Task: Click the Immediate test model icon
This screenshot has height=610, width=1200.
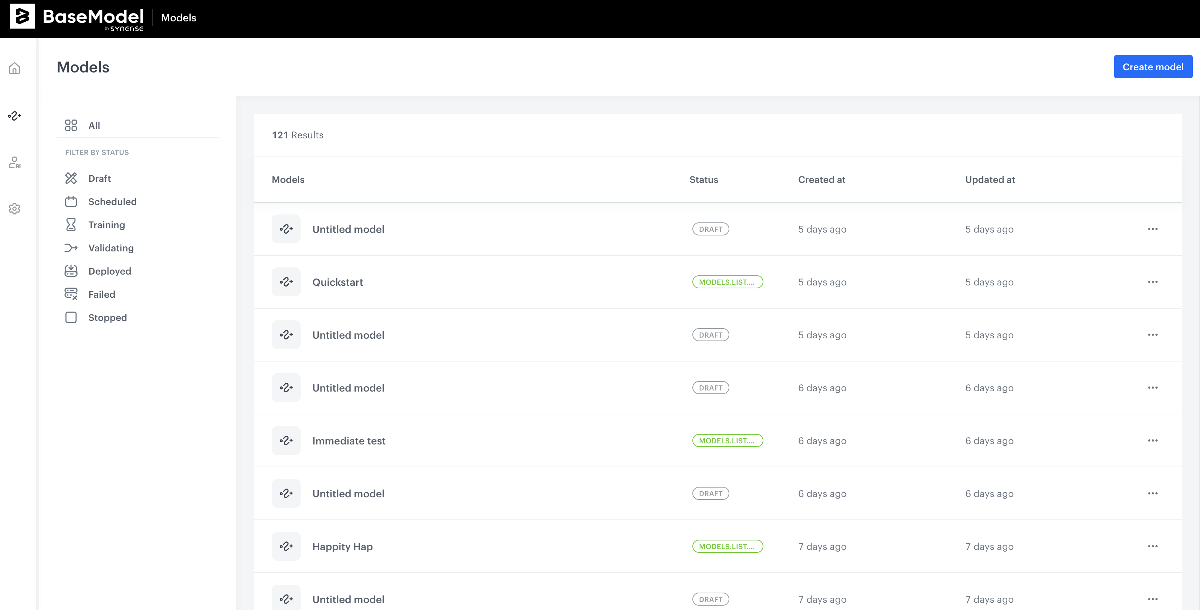Action: pos(286,440)
